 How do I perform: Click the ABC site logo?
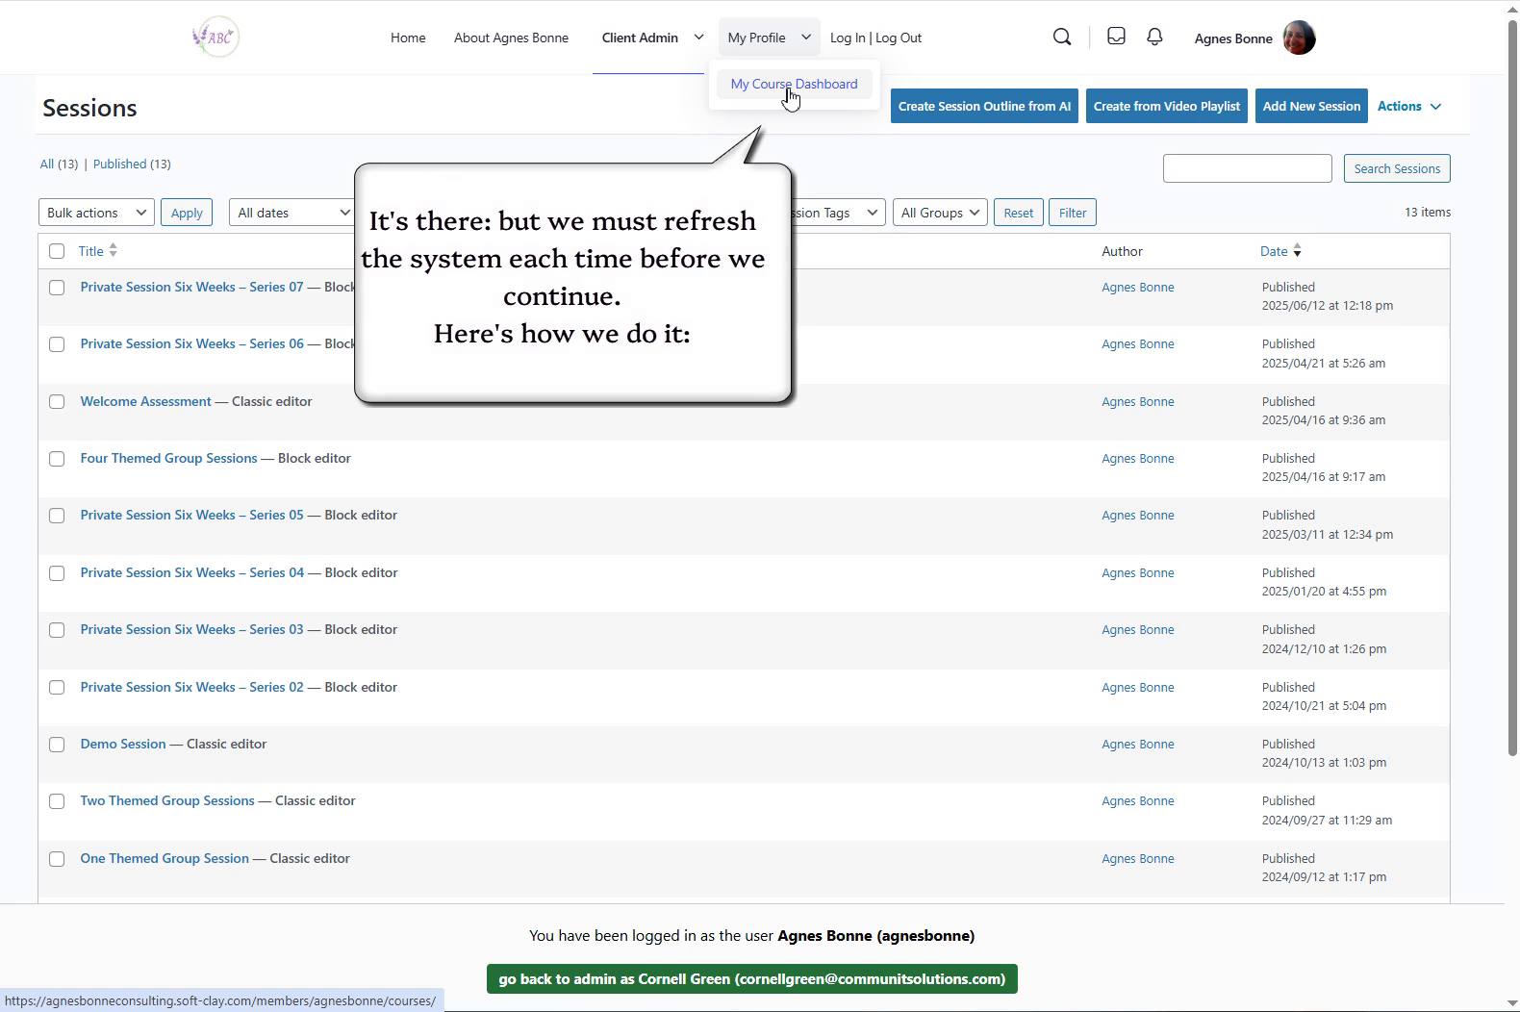pos(215,38)
